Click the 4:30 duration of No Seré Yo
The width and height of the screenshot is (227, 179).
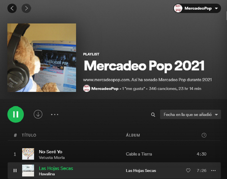coord(201,154)
